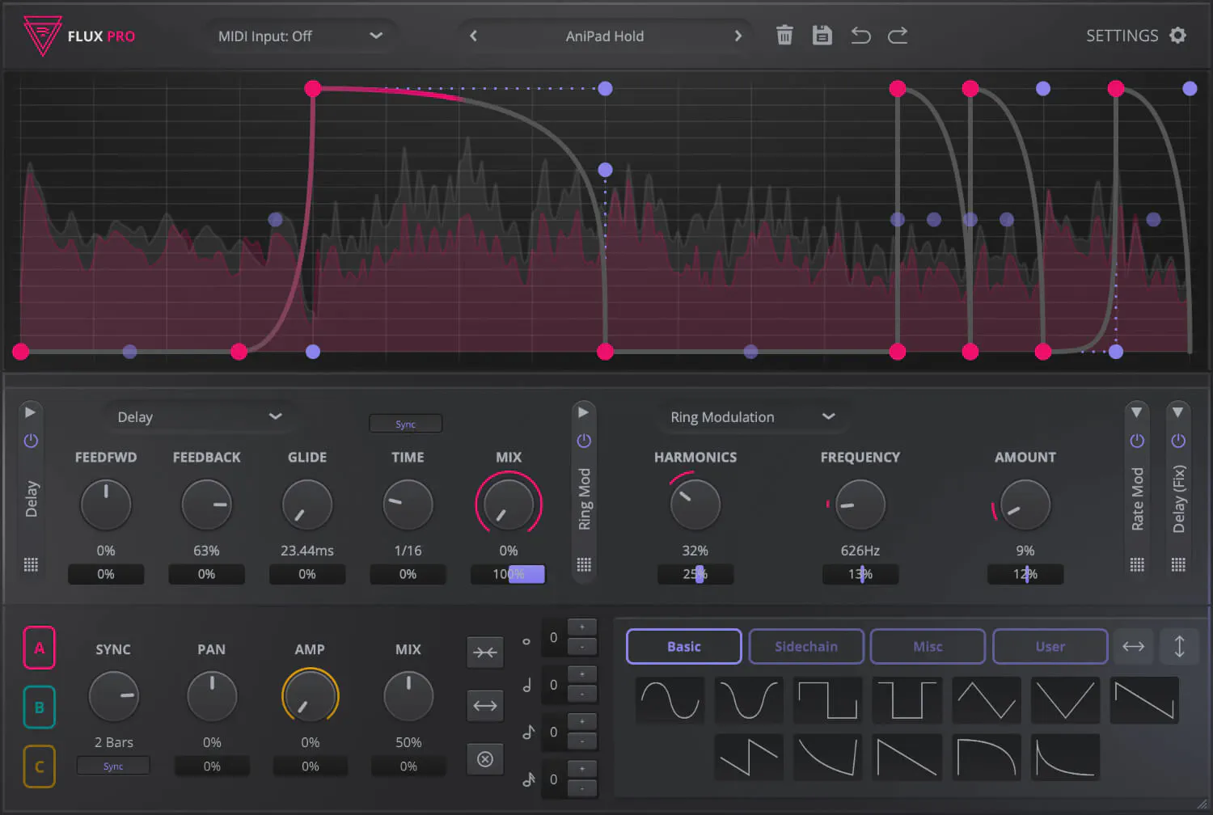This screenshot has width=1213, height=815.
Task: Click the Delay MIX modulation amount slider
Action: coord(508,574)
